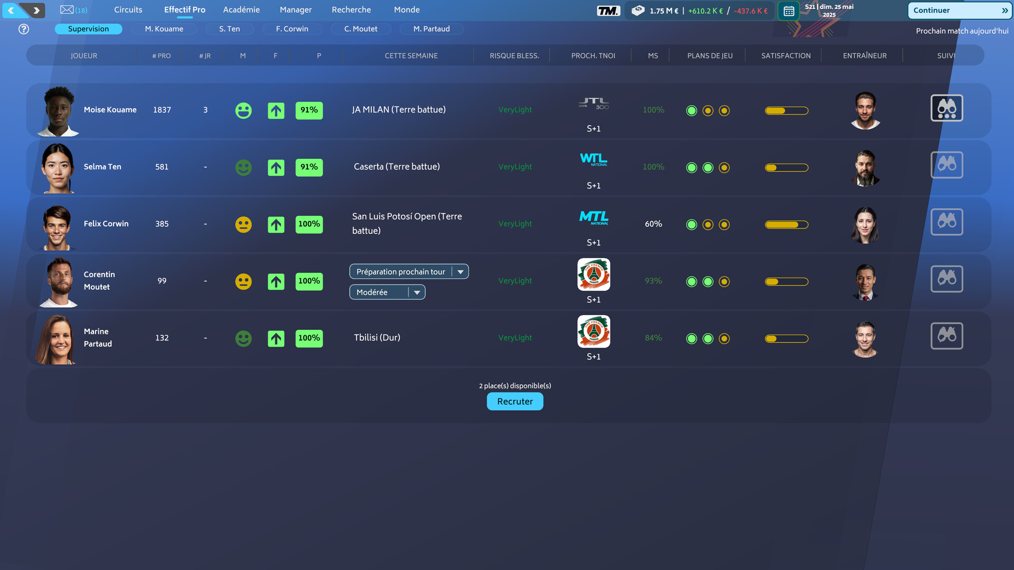Click Selma Ten's 91% physical condition badge
The height and width of the screenshot is (570, 1014).
click(309, 167)
